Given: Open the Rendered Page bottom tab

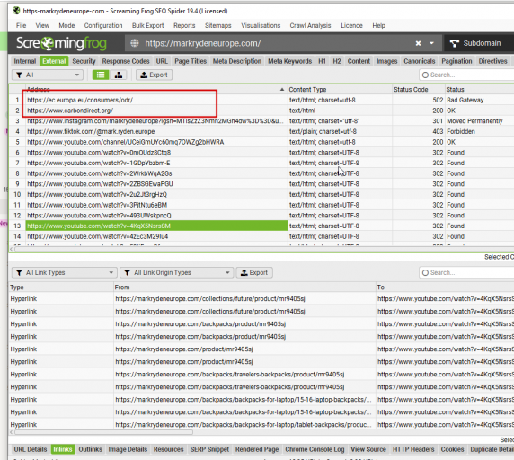Looking at the screenshot, I should pyautogui.click(x=257, y=449).
